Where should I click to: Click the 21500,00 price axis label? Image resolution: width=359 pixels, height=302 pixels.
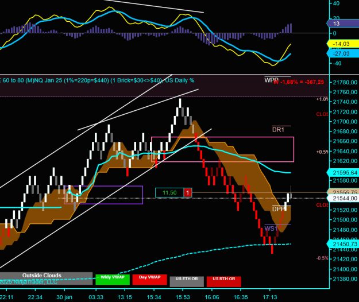345,220
